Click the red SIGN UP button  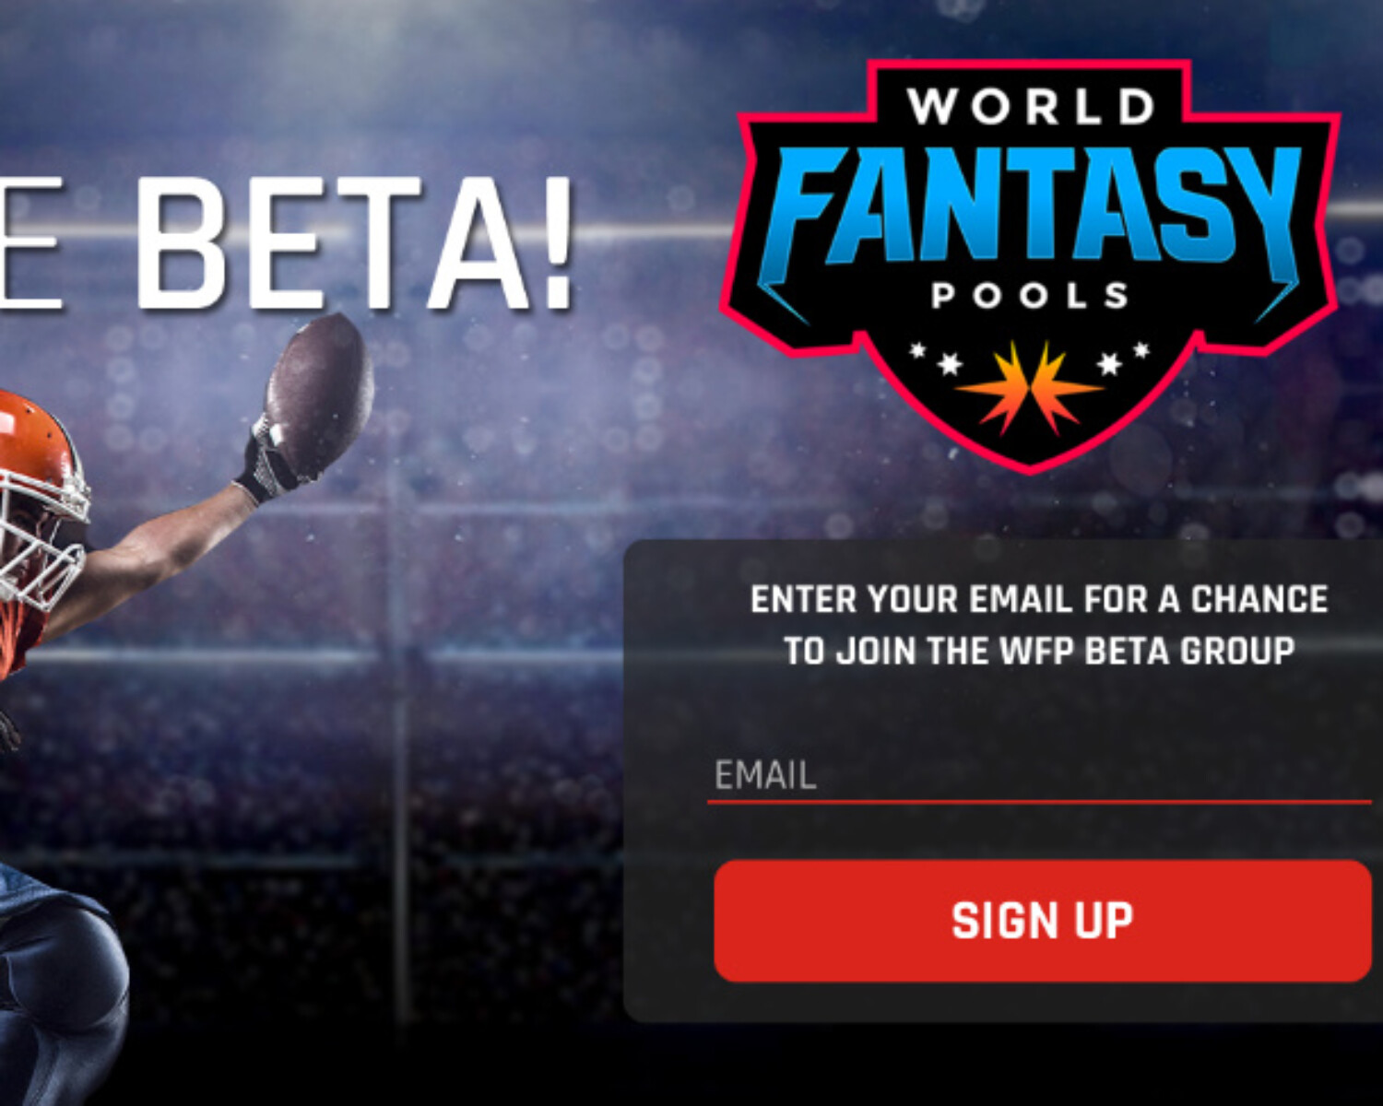[x=1043, y=921]
